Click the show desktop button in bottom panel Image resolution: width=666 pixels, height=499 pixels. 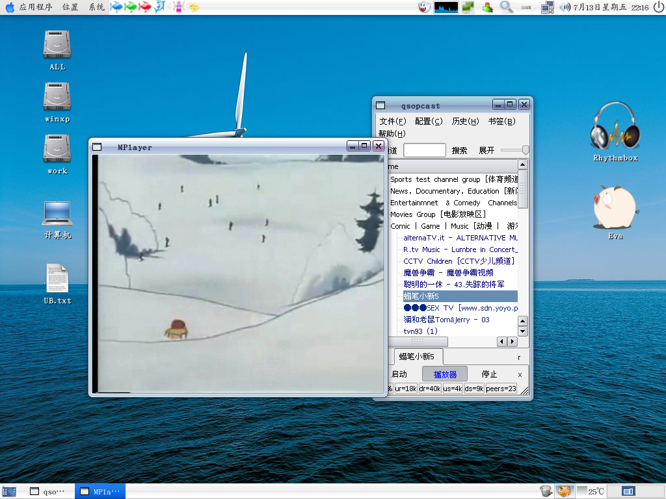click(9, 491)
